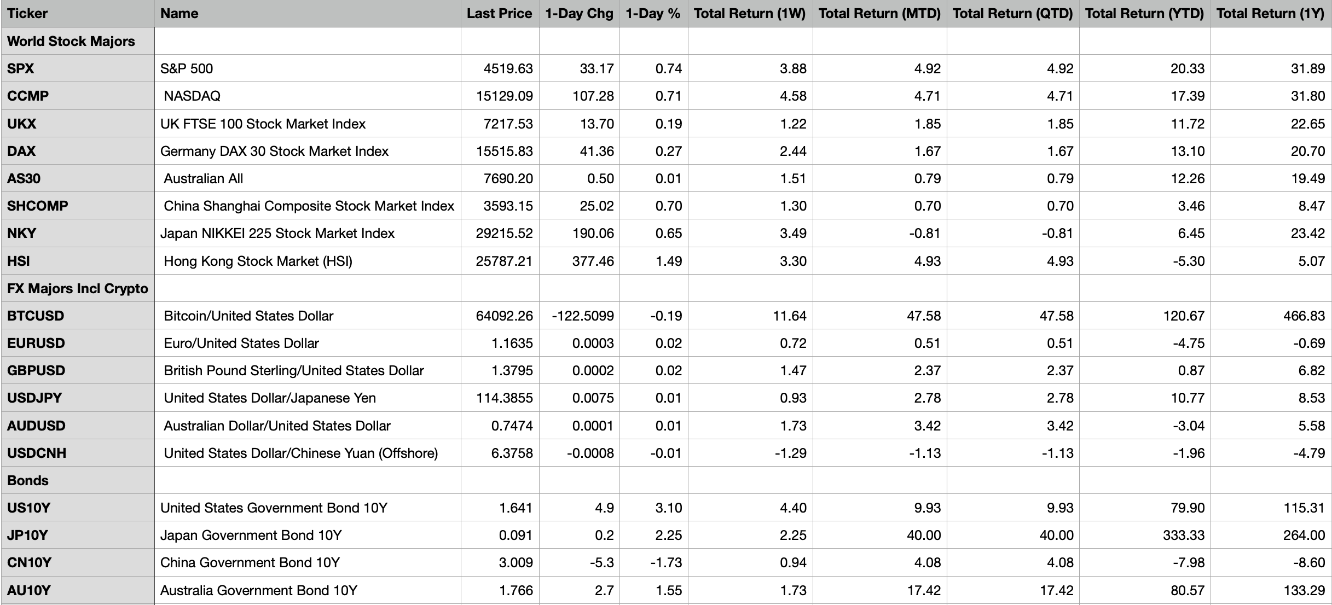
Task: Select the NKY ticker cell
Action: click(x=78, y=233)
